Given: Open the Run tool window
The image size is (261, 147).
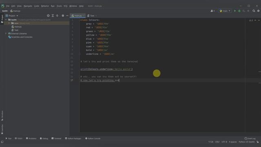Looking at the screenshot, I should [9, 138].
